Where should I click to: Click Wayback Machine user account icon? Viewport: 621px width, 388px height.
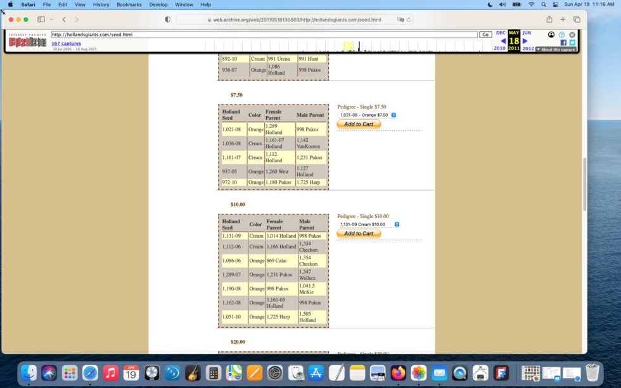click(551, 35)
